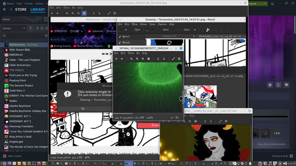Screen dimensions: 296x166
Task: Open the Steam menu in Steam menu bar
Action: tap(10, 4)
